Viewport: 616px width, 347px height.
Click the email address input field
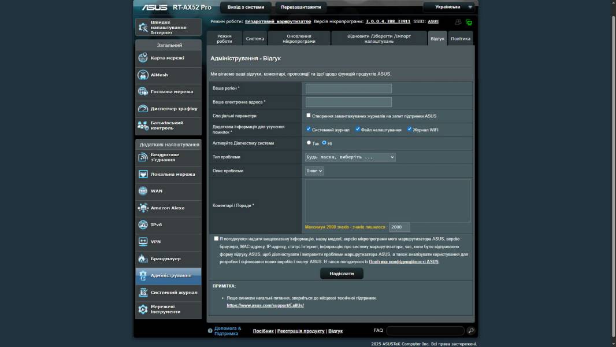[348, 102]
